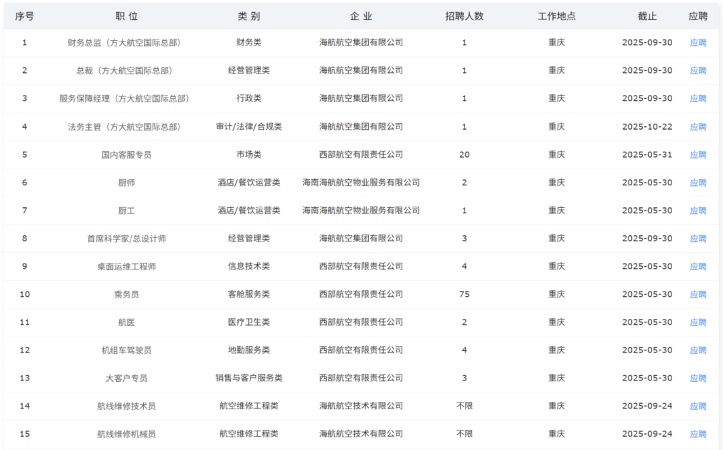Click 西部航空有限责任公司 in 乘务员 row

(361, 294)
